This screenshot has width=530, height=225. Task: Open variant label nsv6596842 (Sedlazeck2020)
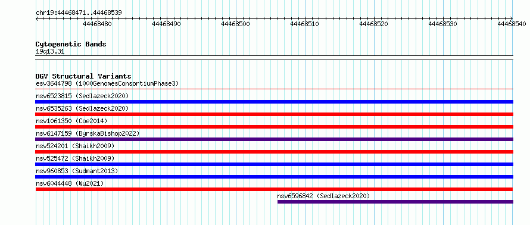click(323, 196)
